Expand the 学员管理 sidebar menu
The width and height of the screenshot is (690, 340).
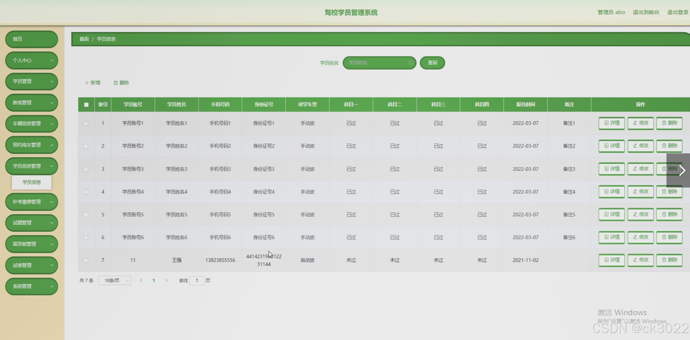pyautogui.click(x=31, y=82)
